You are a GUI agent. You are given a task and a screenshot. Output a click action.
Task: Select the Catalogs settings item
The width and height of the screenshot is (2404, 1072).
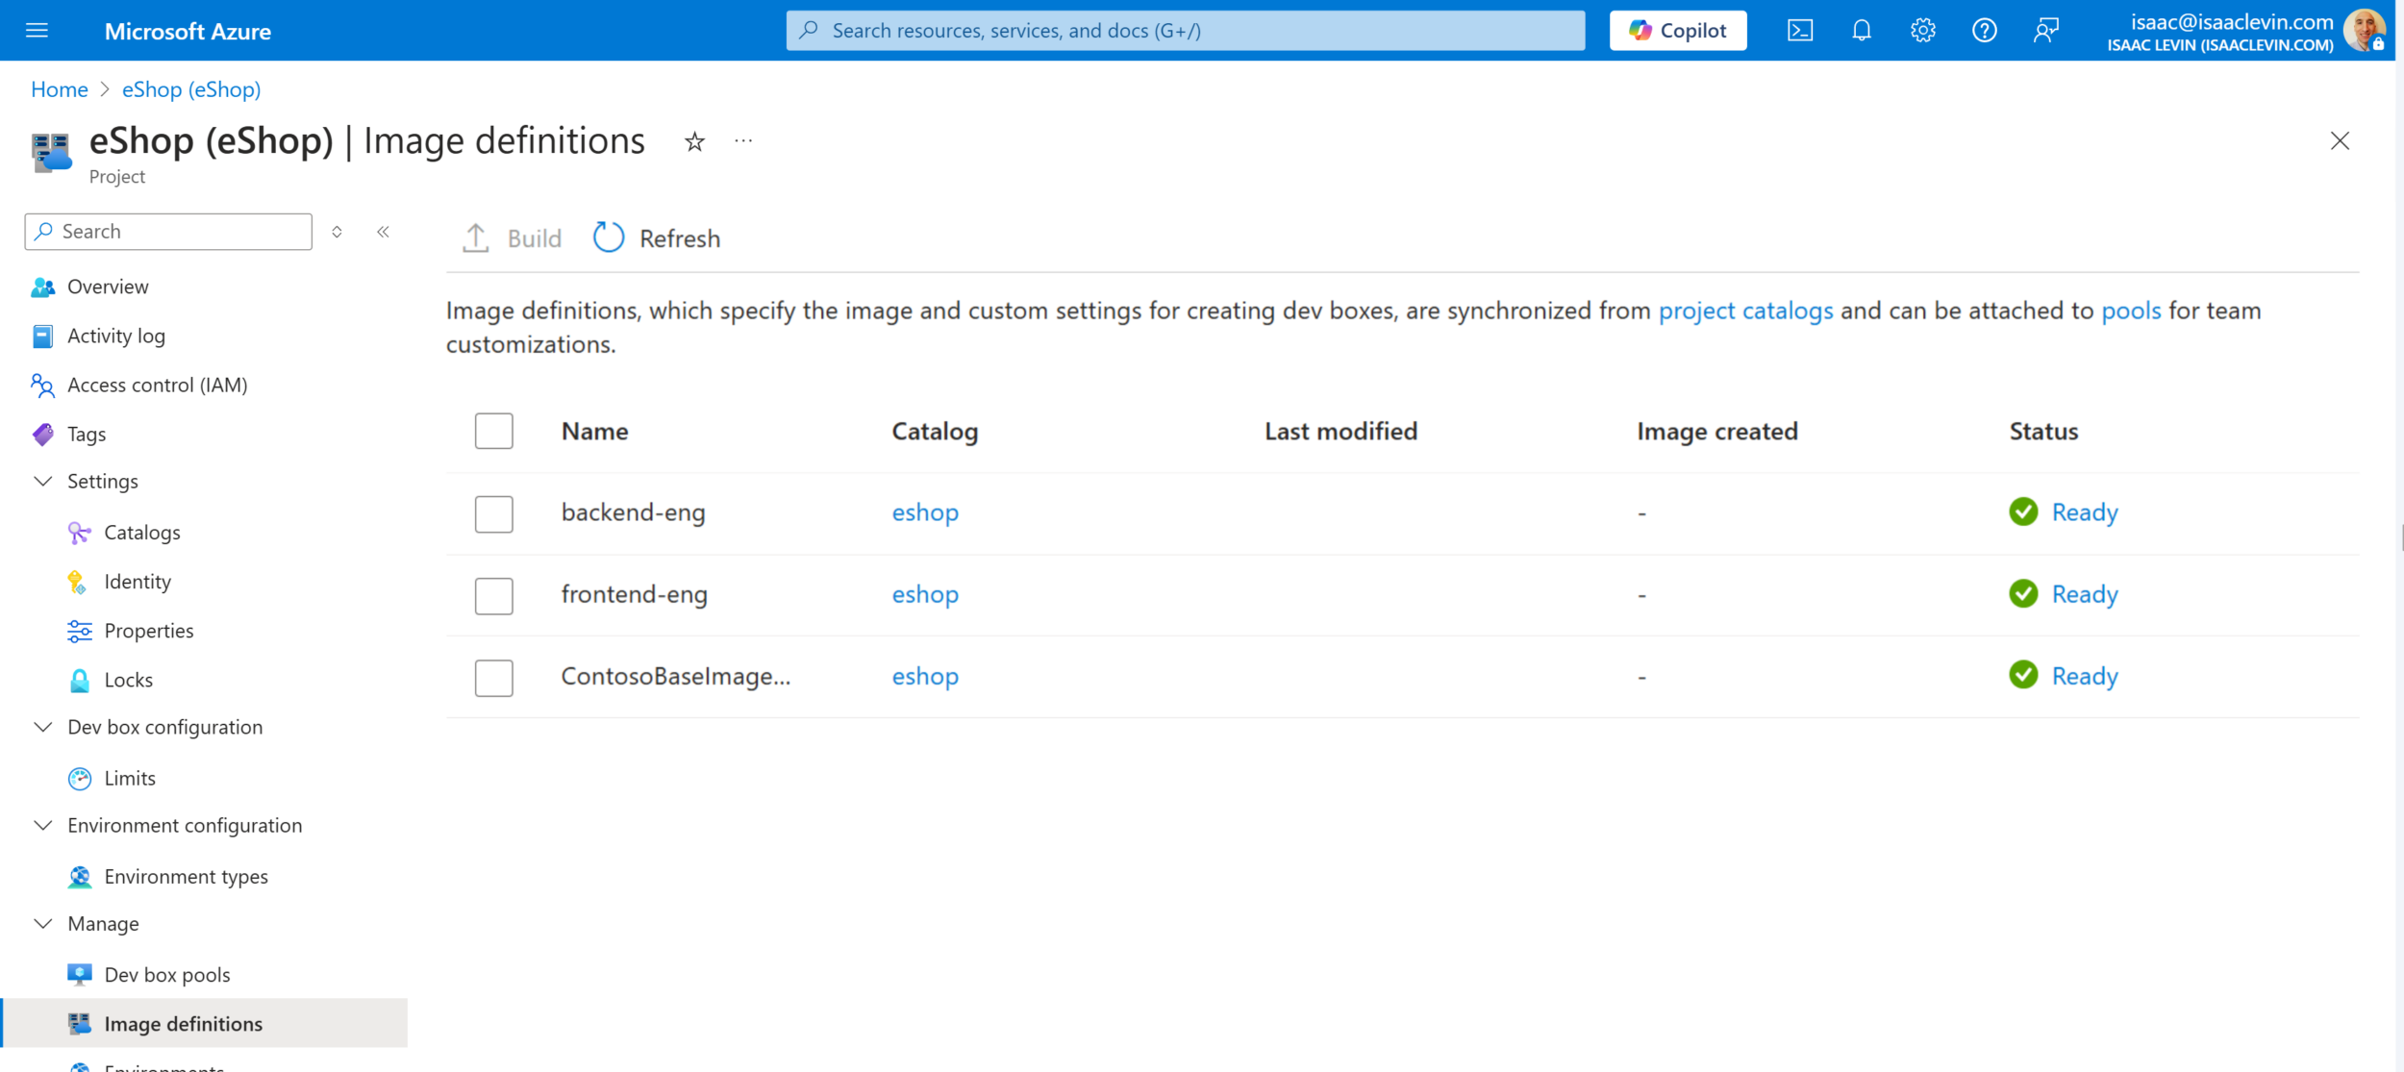(141, 532)
